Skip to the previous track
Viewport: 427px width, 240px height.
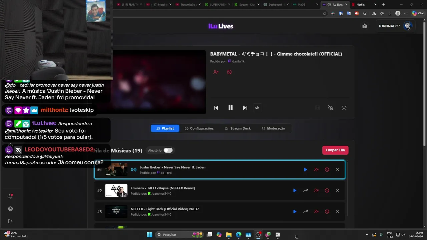[216, 108]
